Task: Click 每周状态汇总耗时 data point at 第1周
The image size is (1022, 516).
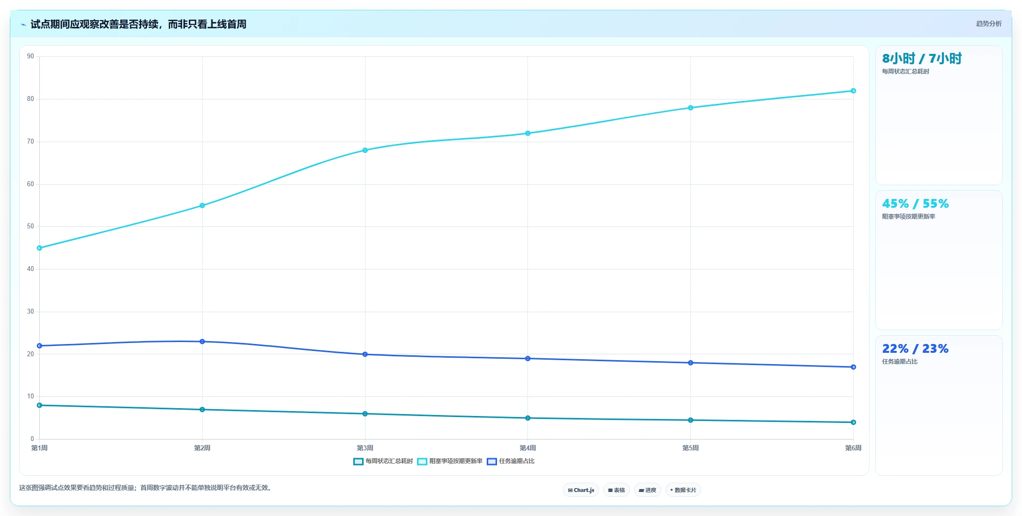Action: [40, 405]
